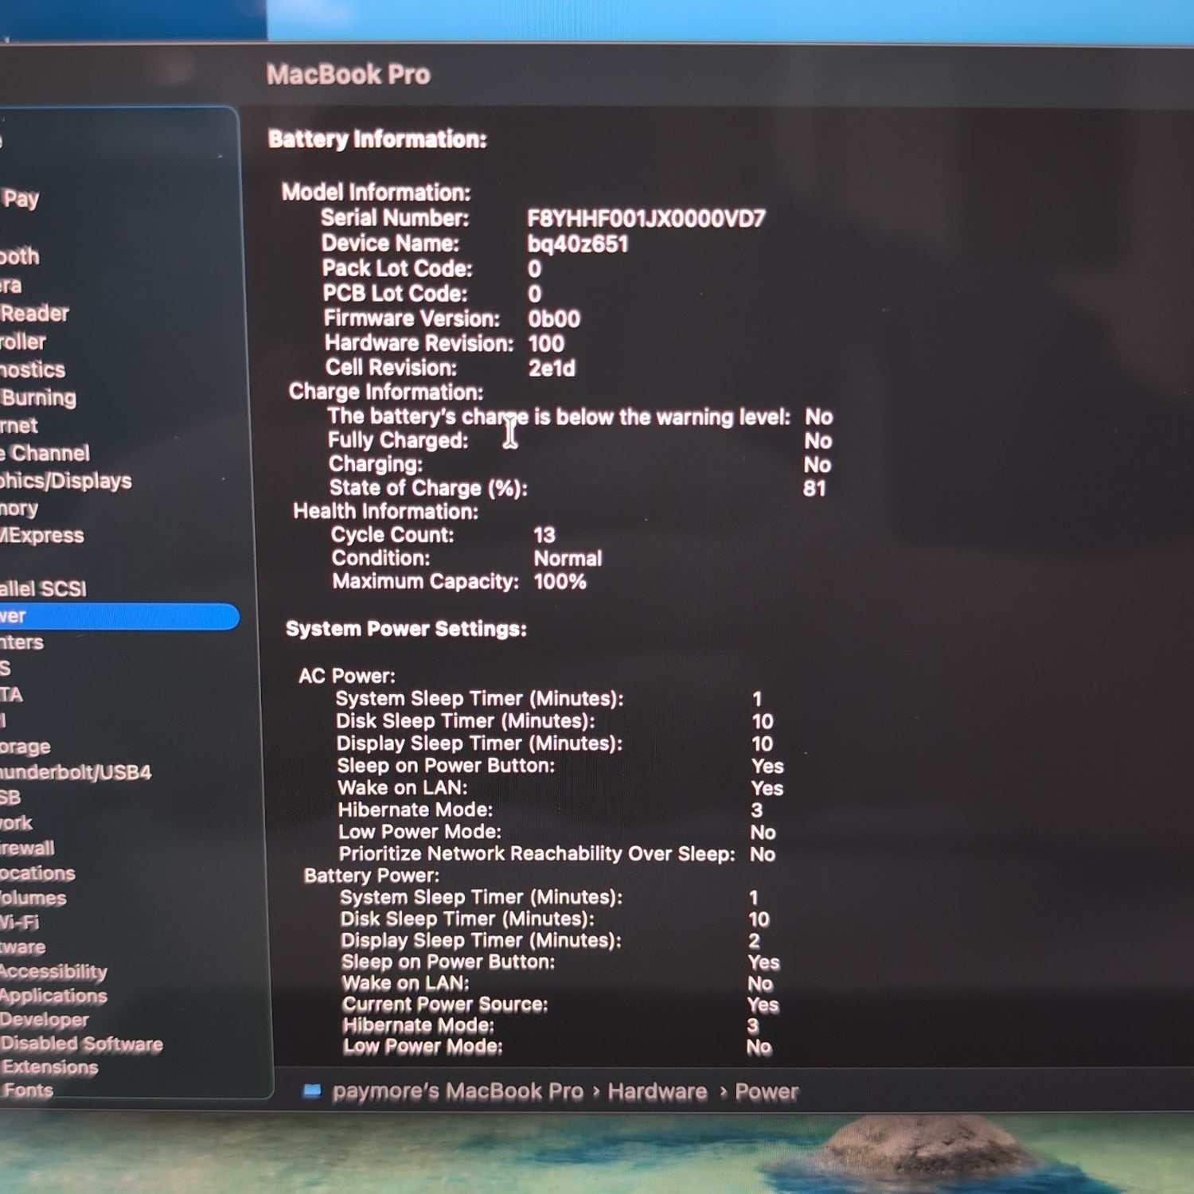This screenshot has height=1194, width=1194.
Task: Show Diagnostics from the sidebar
Action: (x=33, y=370)
